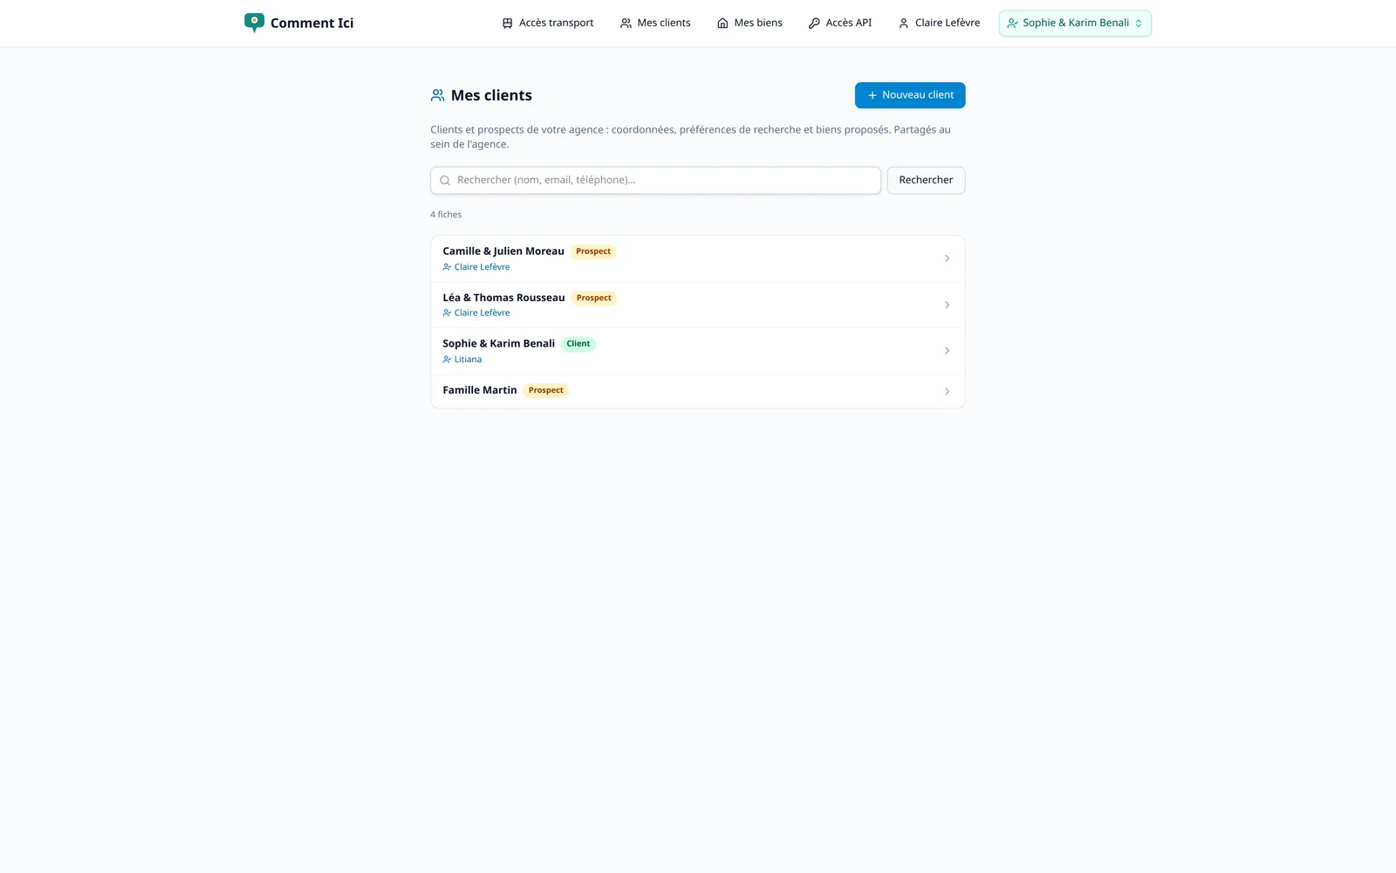Click the user icon beside Claire Lefèvre nav

coord(904,24)
